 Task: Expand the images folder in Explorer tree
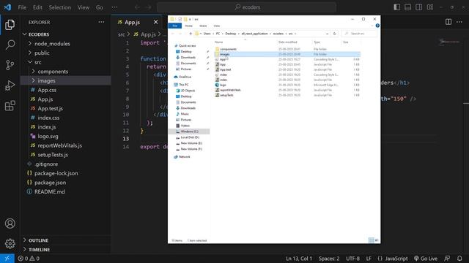66,80
